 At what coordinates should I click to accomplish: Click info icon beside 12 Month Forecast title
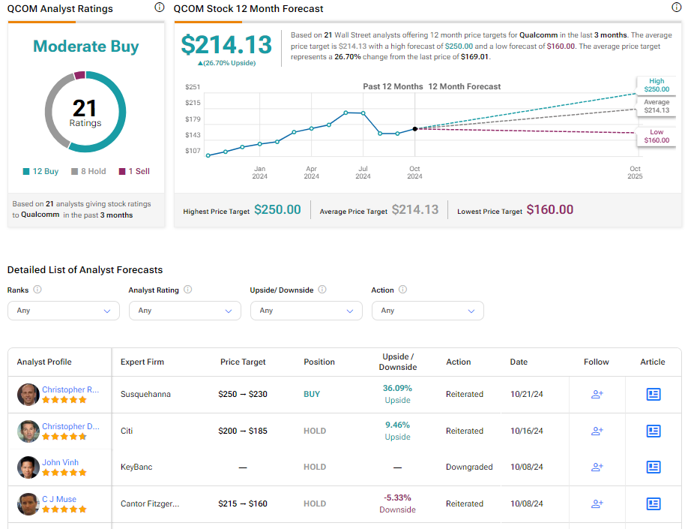677,8
